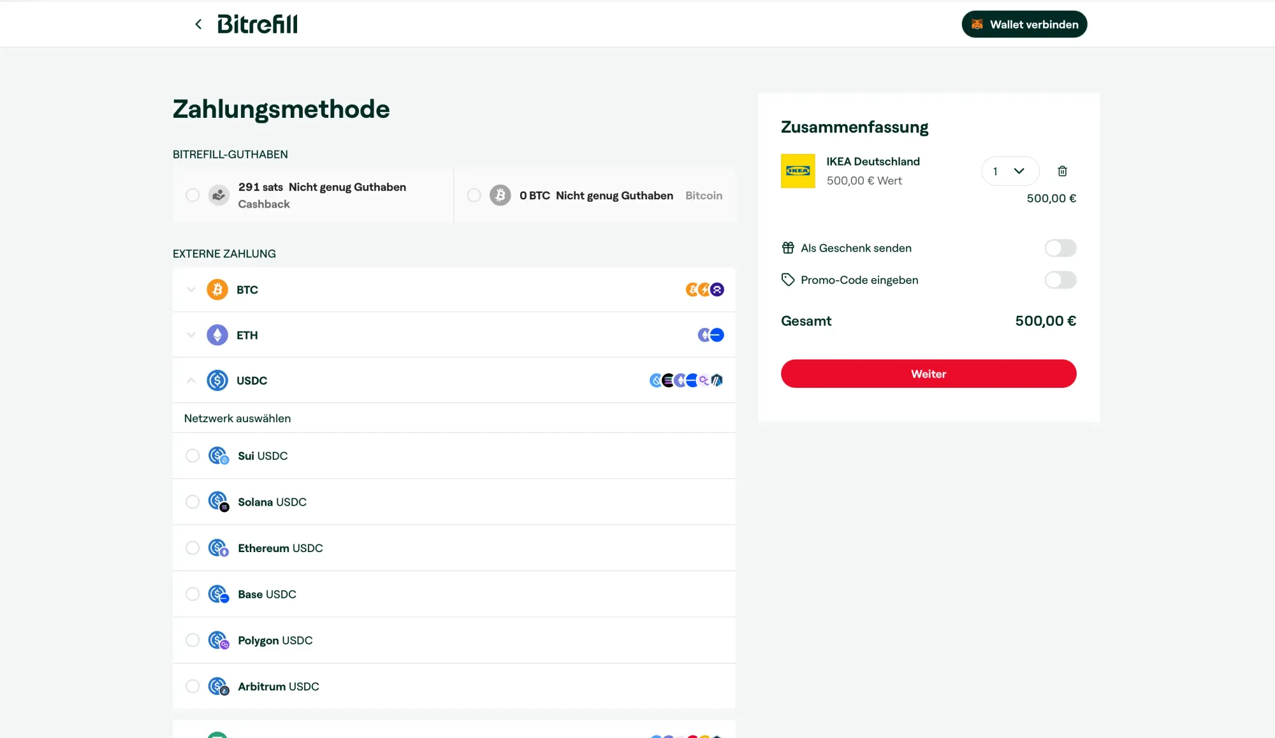Click the blue USDC coin icon
Viewport: 1275px width, 738px height.
tap(217, 380)
